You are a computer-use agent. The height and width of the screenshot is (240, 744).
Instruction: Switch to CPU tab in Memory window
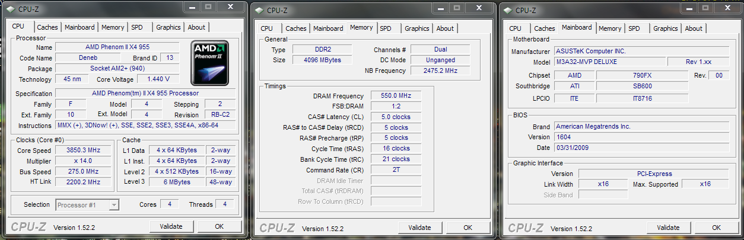(267, 28)
